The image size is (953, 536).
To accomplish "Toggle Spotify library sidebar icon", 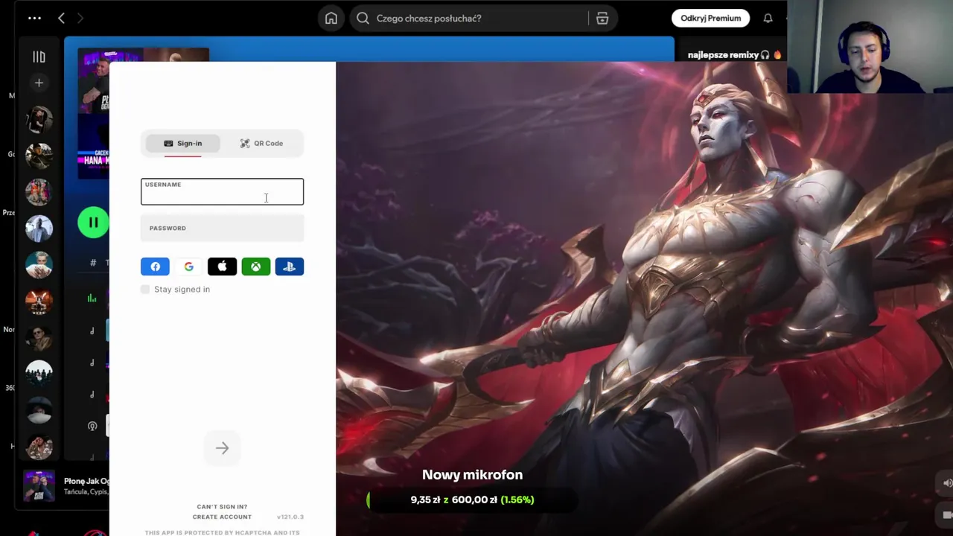I will click(x=39, y=57).
